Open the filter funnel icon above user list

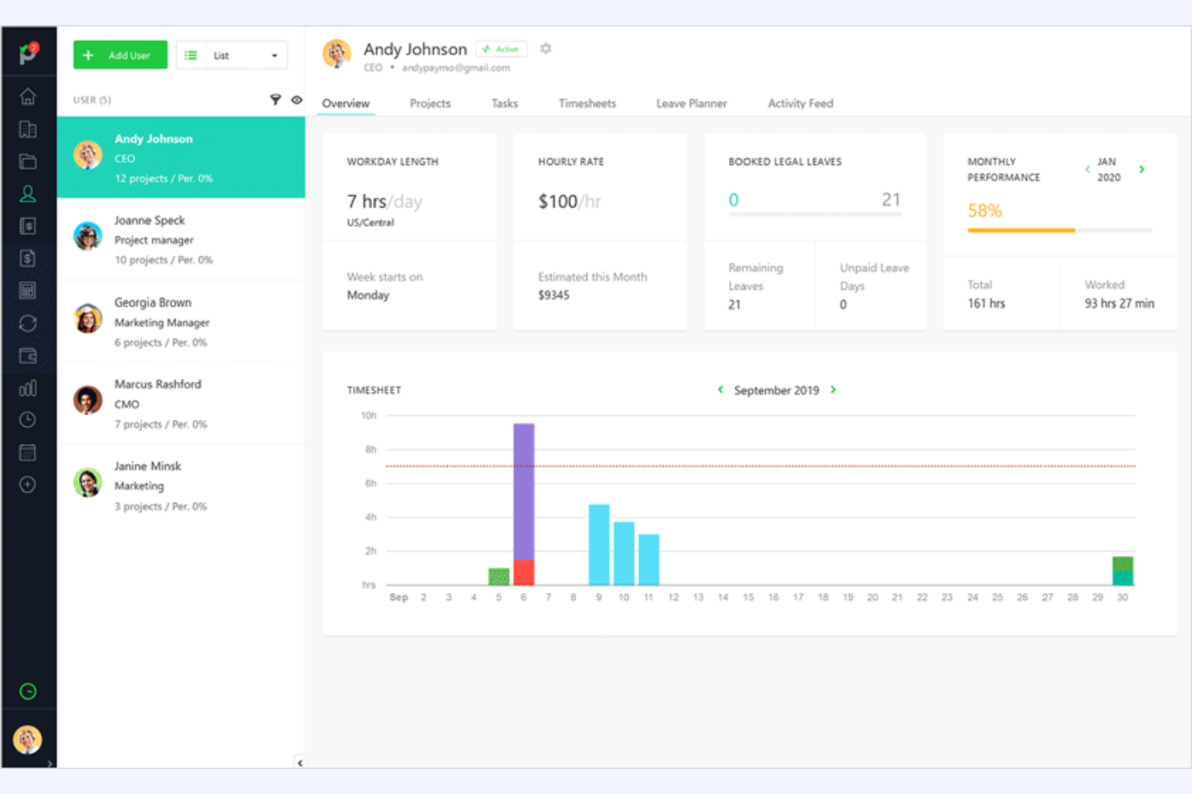[x=276, y=100]
